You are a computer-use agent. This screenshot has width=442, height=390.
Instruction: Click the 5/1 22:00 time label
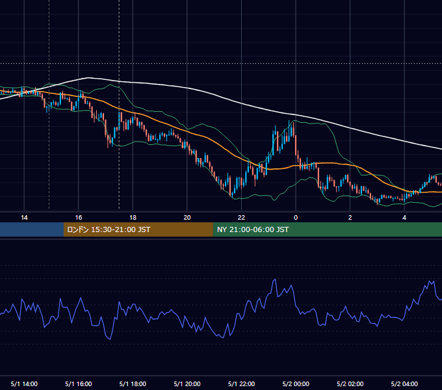point(241,383)
